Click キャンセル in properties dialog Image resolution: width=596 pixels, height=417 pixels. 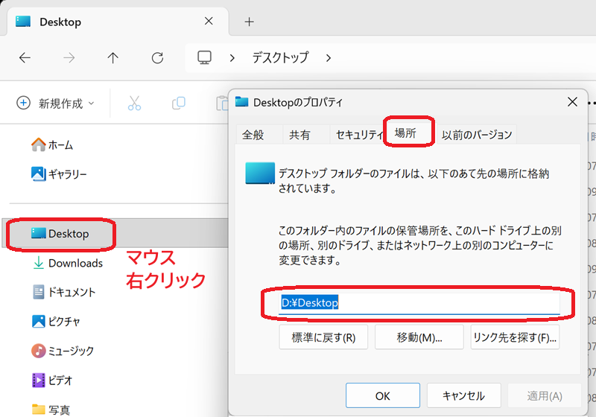(463, 395)
